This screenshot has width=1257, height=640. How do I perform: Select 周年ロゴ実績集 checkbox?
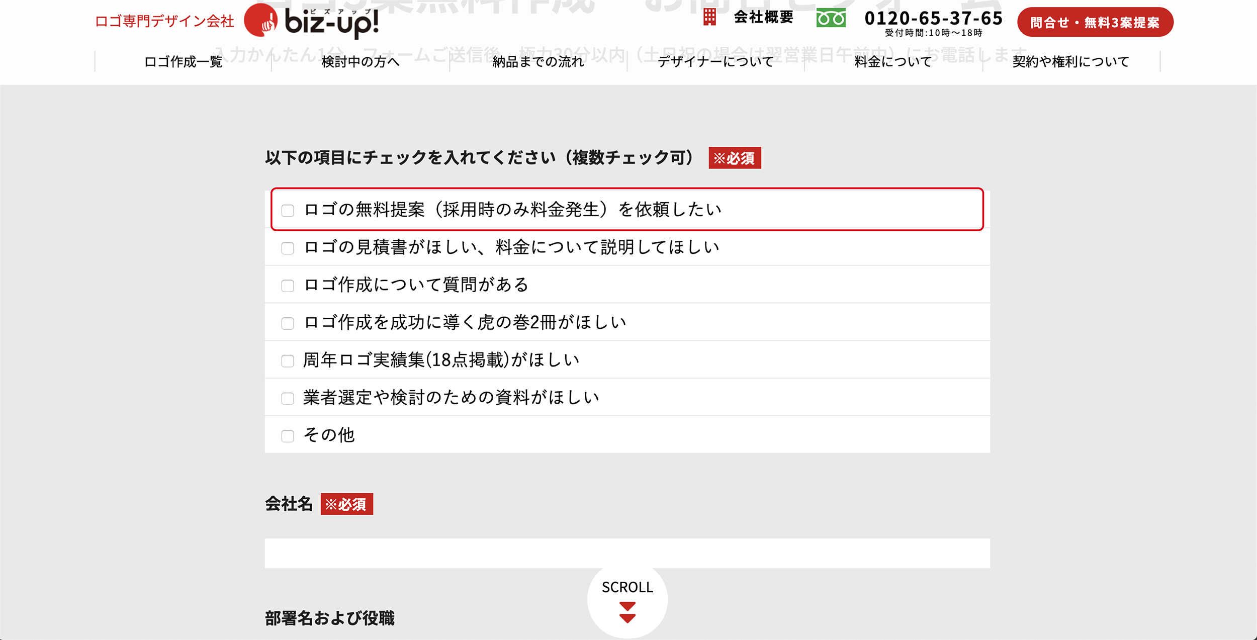(288, 360)
